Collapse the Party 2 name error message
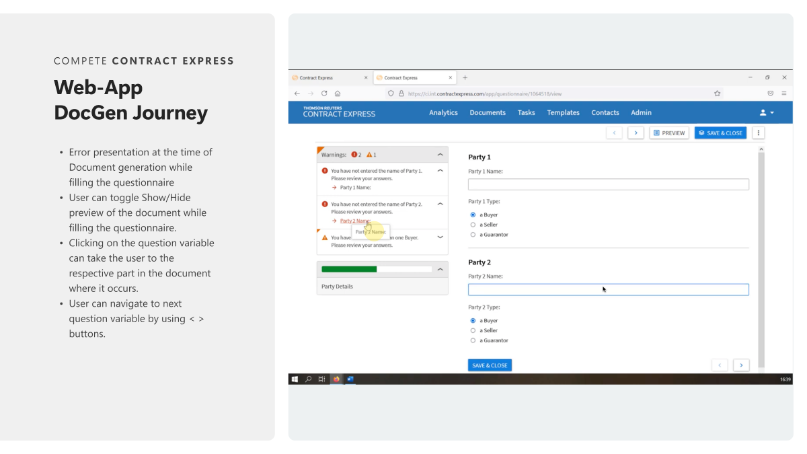The width and height of the screenshot is (807, 454). point(440,204)
